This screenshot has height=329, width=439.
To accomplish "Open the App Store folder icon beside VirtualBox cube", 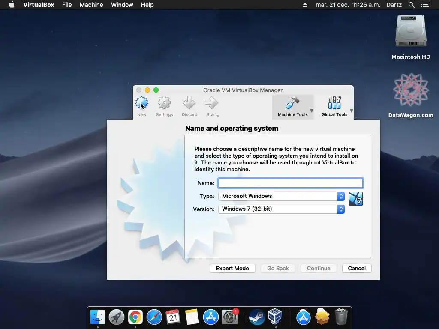I will point(303,317).
